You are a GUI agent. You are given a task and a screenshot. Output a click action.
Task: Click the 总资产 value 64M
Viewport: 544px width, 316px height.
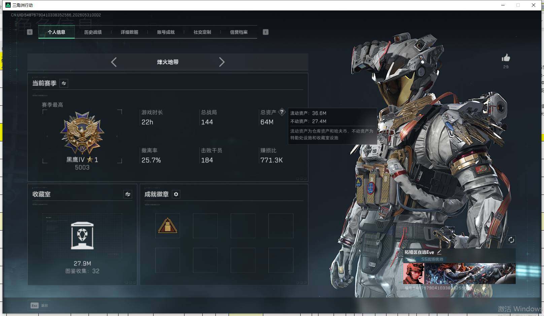pyautogui.click(x=267, y=122)
